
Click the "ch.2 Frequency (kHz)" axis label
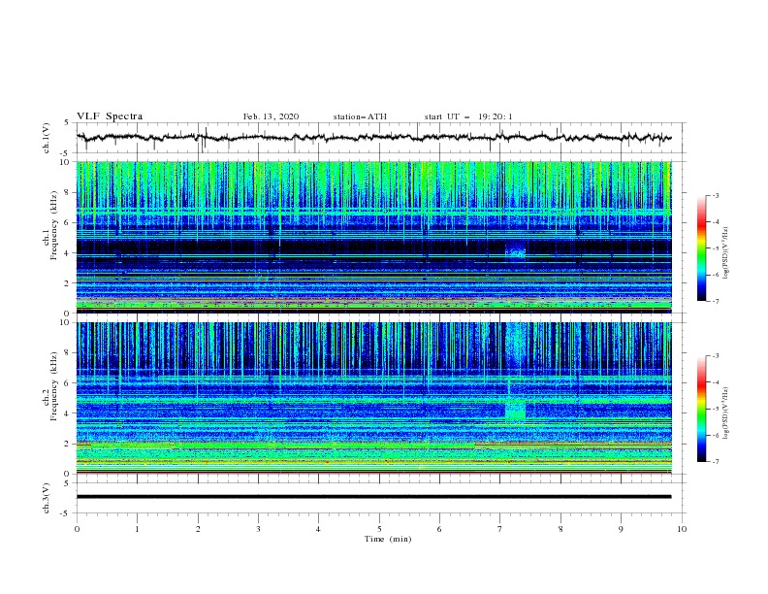(49, 386)
